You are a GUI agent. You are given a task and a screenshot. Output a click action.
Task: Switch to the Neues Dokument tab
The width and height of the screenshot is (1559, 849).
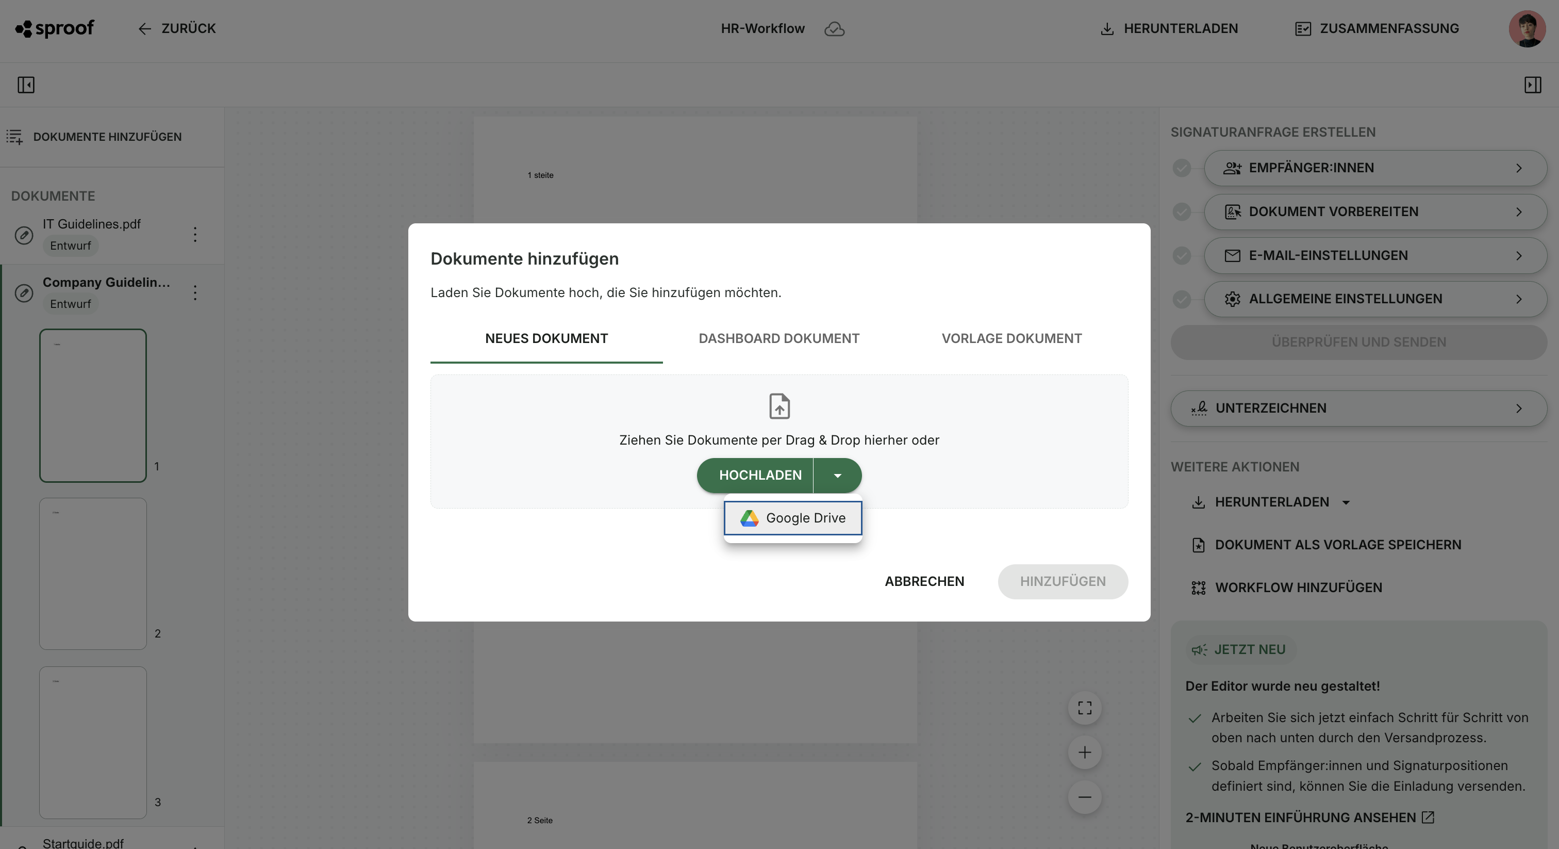(x=546, y=338)
